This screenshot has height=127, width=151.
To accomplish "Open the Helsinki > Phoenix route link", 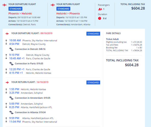I will tap(68, 13).
